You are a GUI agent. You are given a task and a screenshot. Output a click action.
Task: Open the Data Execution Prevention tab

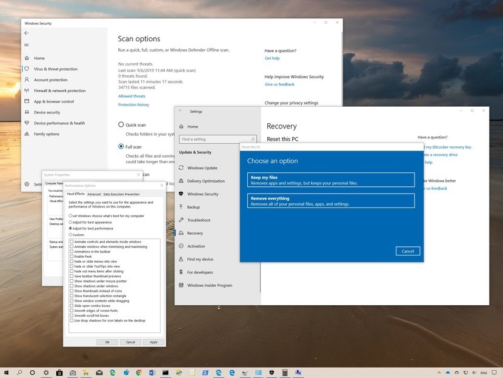pyautogui.click(x=122, y=194)
